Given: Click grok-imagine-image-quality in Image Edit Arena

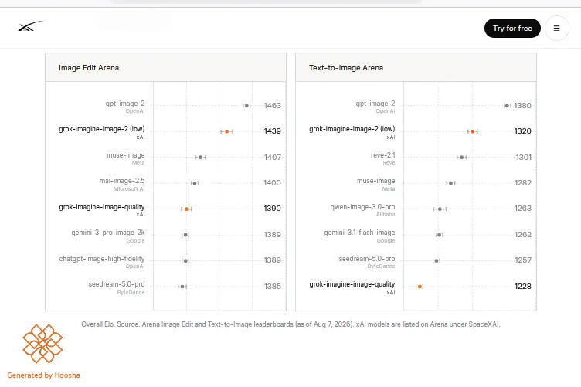Looking at the screenshot, I should click(x=101, y=207).
